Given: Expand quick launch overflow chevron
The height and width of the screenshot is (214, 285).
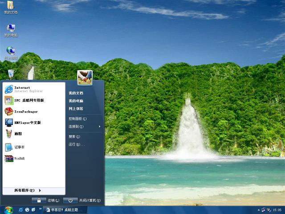Looking at the screenshot, I should pyautogui.click(x=40, y=209).
